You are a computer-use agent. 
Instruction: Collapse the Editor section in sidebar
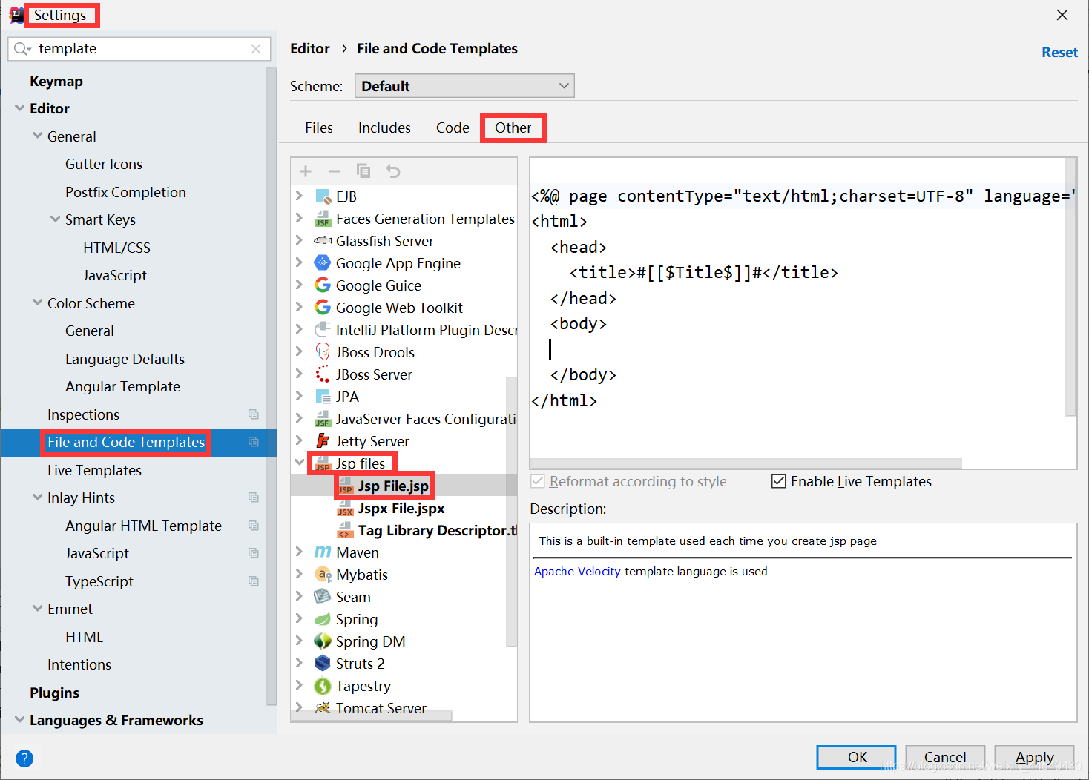click(x=19, y=108)
